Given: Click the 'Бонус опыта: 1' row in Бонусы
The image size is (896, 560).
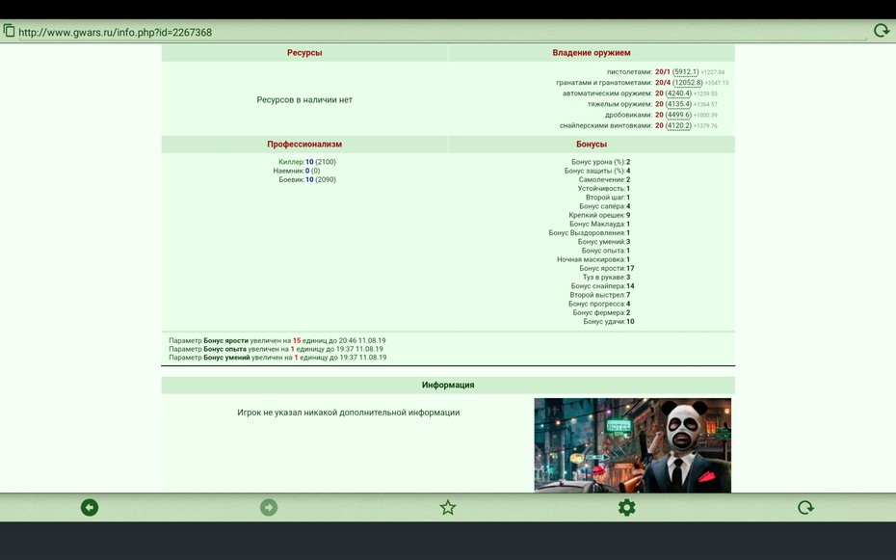Looking at the screenshot, I should click(606, 251).
